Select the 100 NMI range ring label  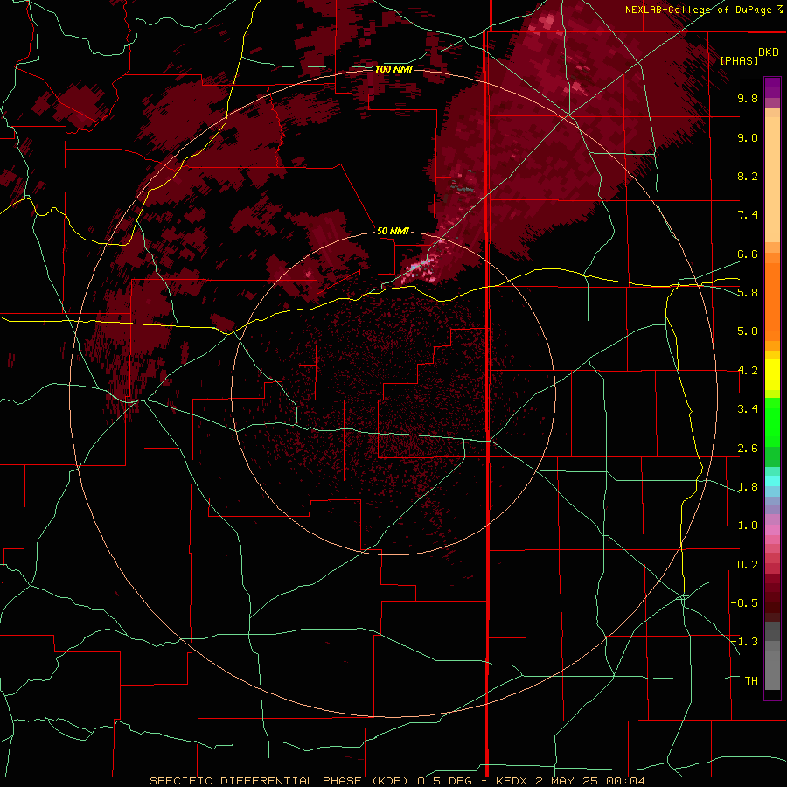pyautogui.click(x=393, y=69)
